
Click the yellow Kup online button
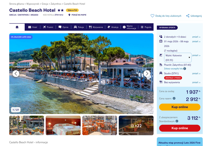pyautogui.click(x=180, y=107)
